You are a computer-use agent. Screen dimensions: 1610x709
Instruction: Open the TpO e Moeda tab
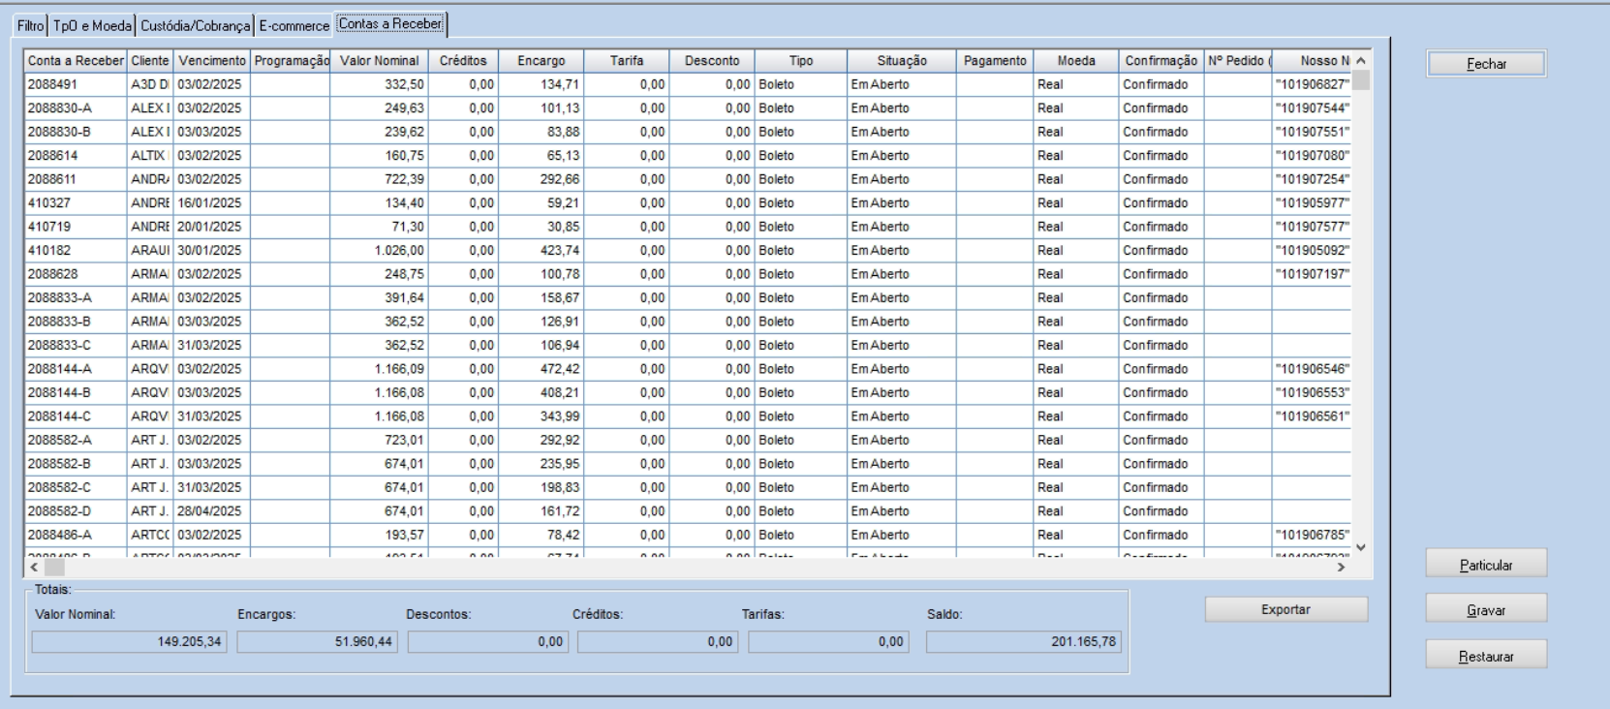93,26
